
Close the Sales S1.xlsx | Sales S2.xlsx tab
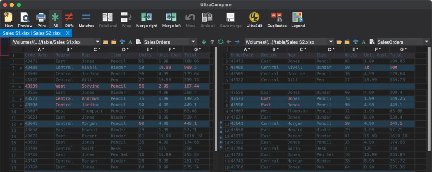tap(68, 33)
